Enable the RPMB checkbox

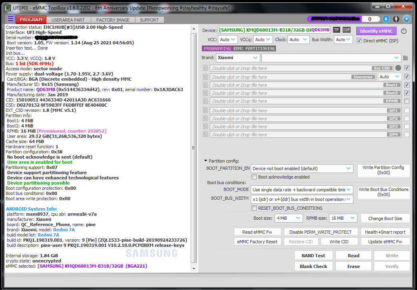click(x=407, y=101)
